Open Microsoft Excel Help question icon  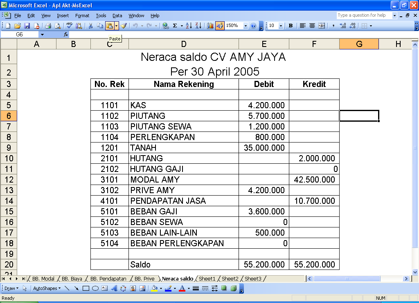(x=253, y=26)
